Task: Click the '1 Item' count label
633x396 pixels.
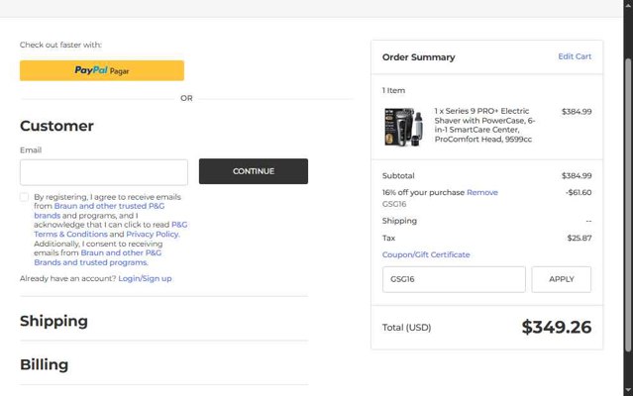Action: click(x=393, y=90)
